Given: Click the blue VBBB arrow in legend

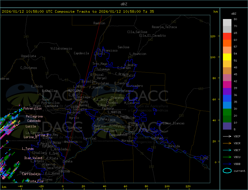Looking at the screenshot, I should [x=227, y=164].
